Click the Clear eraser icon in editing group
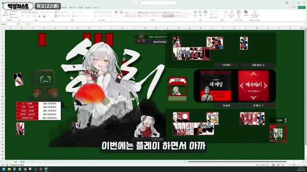Image resolution: width=307 pixels, height=172 pixels. click(x=212, y=17)
